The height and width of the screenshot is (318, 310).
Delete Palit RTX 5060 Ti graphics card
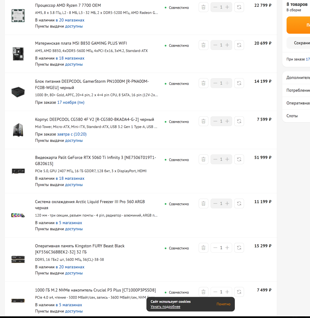203,159
